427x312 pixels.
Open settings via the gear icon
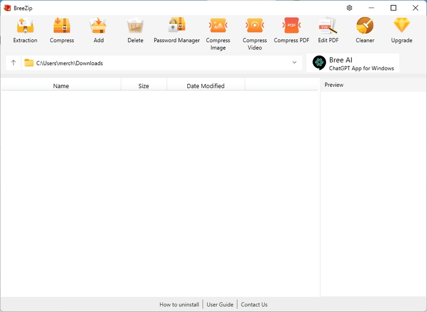[x=350, y=8]
